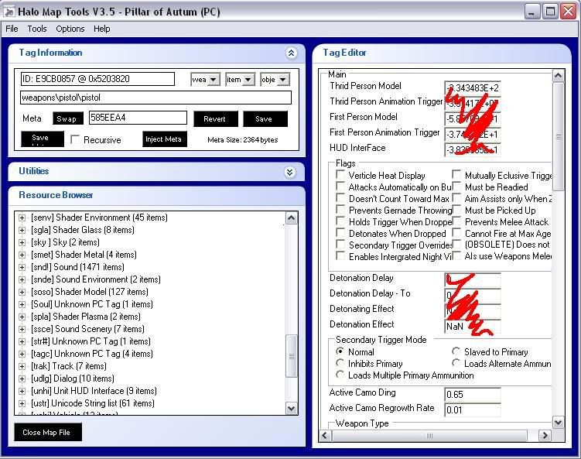Collapse the Tag Information panel chevron
The width and height of the screenshot is (581, 459).
pyautogui.click(x=291, y=53)
